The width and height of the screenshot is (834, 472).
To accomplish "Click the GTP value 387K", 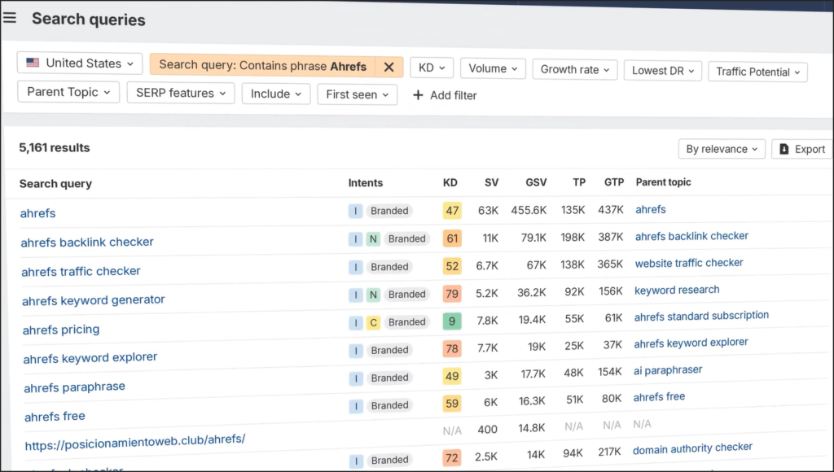I will [x=610, y=237].
